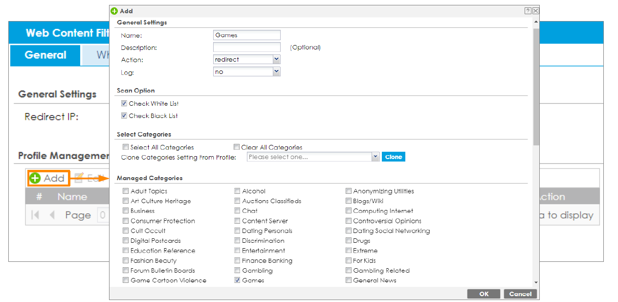This screenshot has height=302, width=618.
Task: Click the first-page navigation arrow icon
Action: point(34,215)
